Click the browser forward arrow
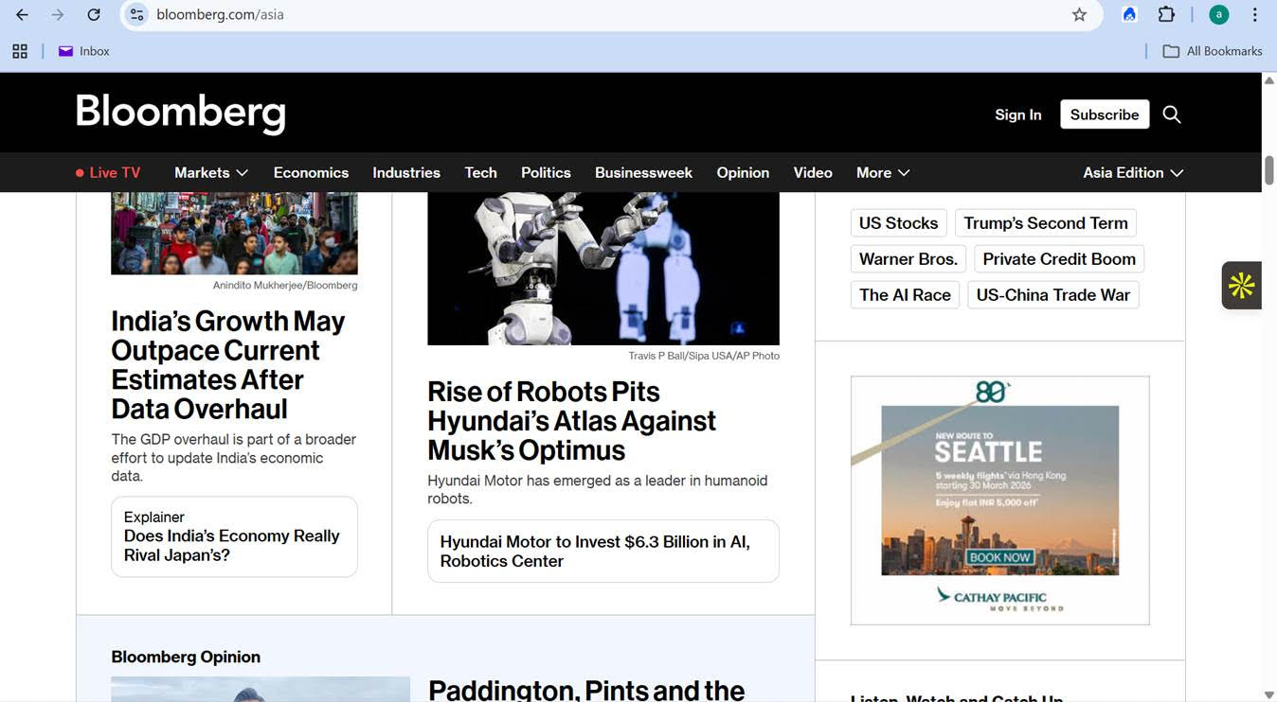The height and width of the screenshot is (702, 1277). (58, 14)
